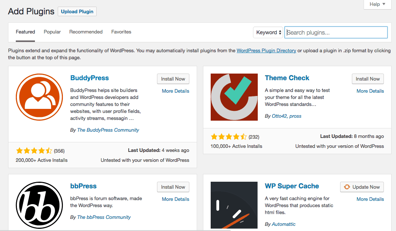The height and width of the screenshot is (231, 396).
Task: Click the Upload Plugin button
Action: (x=77, y=12)
